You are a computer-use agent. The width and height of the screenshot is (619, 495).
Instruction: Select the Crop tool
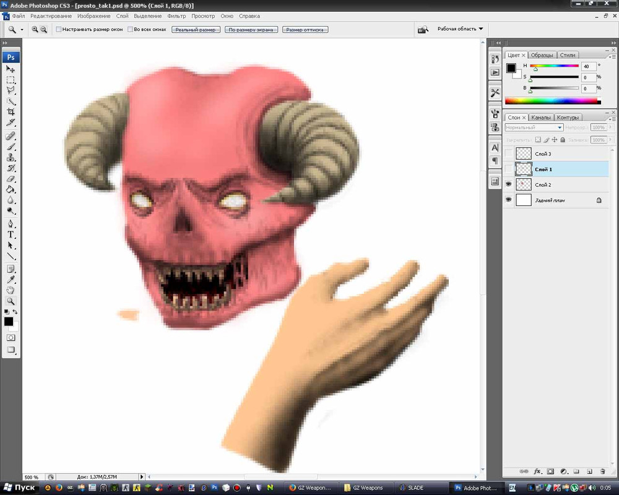(11, 112)
